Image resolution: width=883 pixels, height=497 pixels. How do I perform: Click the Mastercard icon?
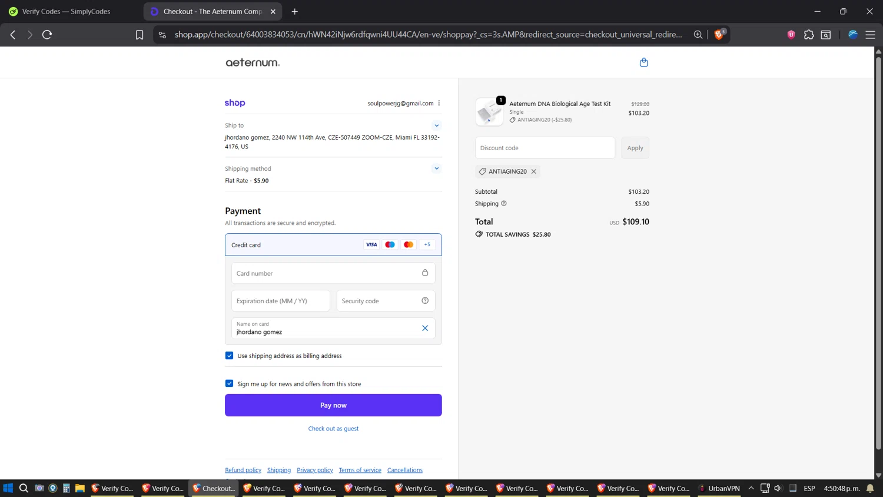(x=409, y=244)
